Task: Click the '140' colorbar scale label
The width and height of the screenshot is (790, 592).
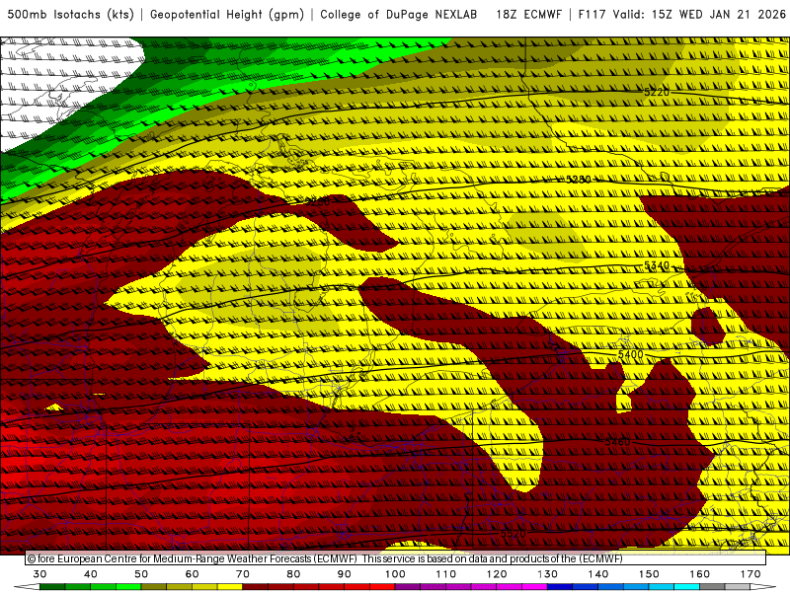Action: pyautogui.click(x=598, y=574)
